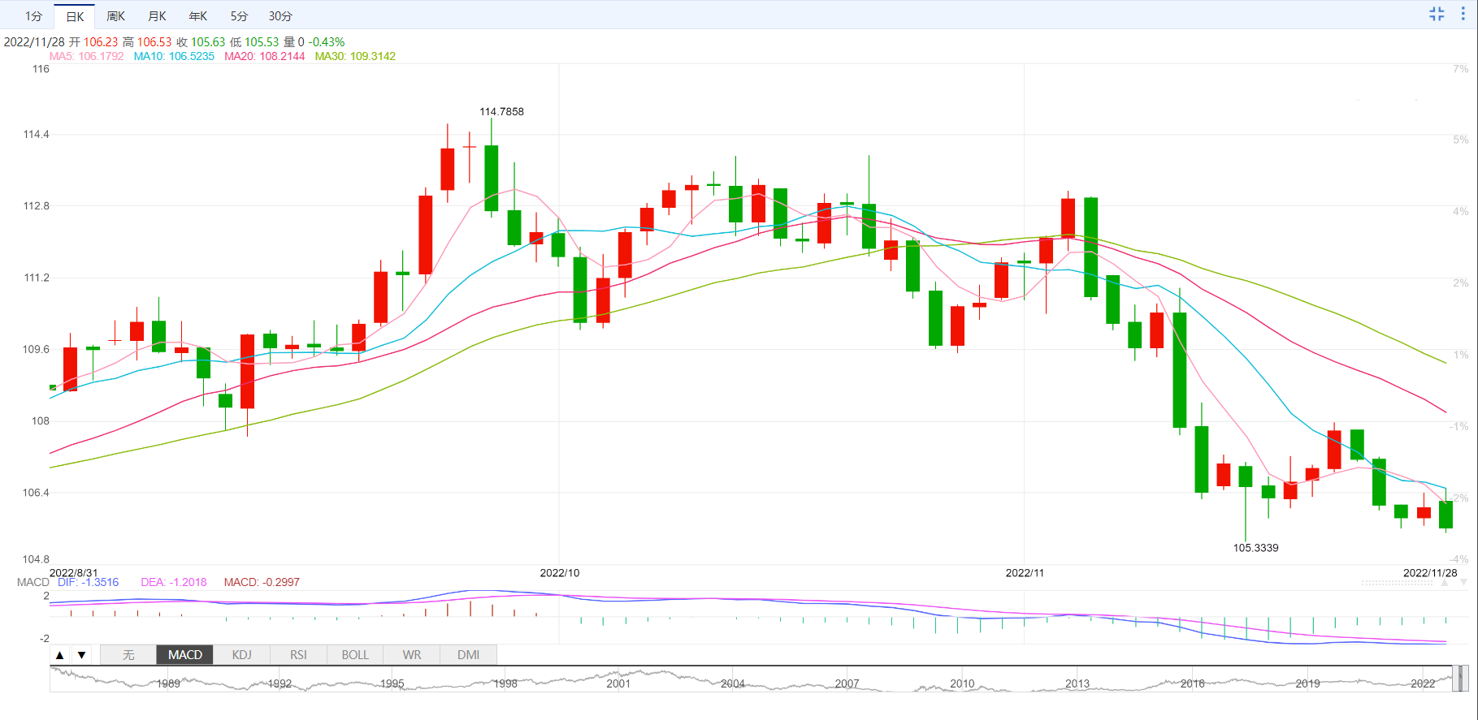Switch to the 1分 chart period
Screen dimensions: 1478x720
point(33,16)
